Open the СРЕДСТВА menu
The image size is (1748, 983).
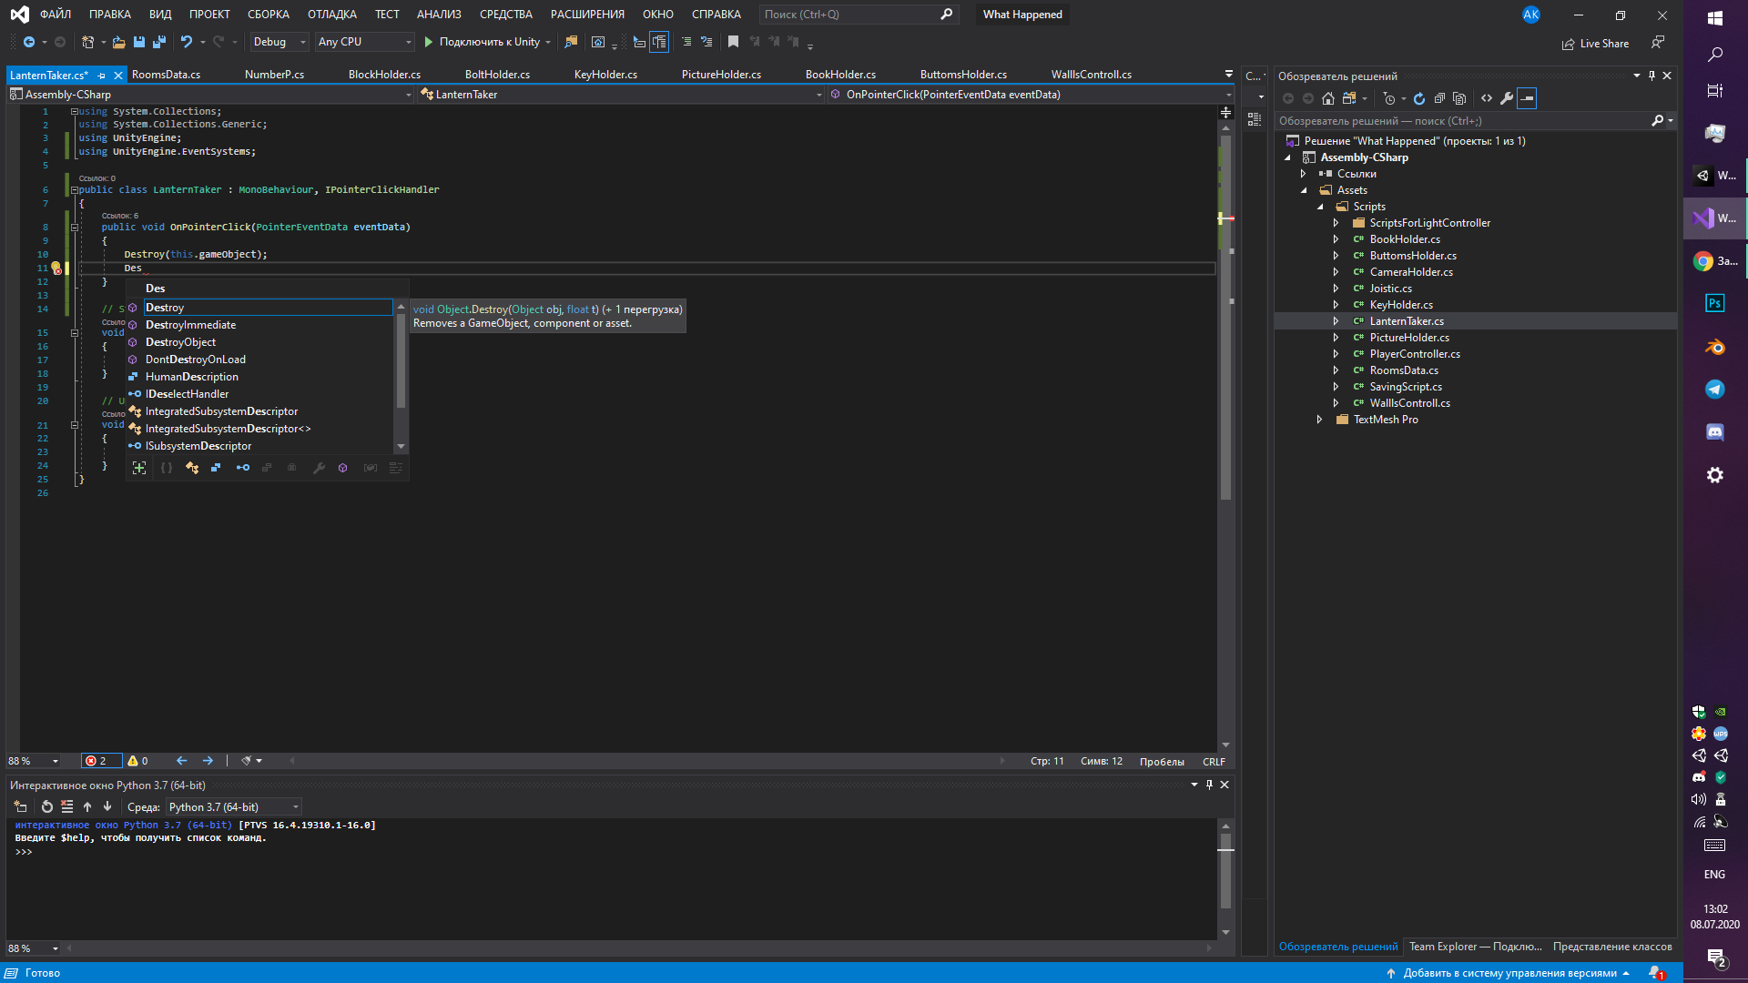pos(506,15)
